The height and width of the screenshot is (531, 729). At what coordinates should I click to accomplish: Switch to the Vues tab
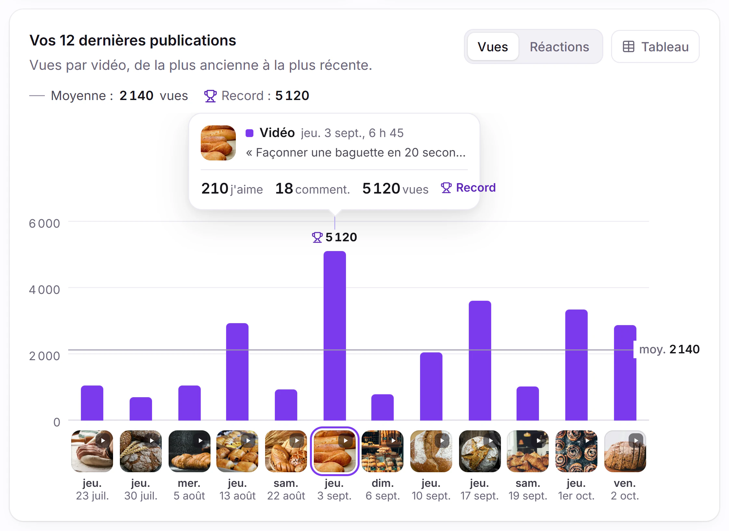pos(492,47)
